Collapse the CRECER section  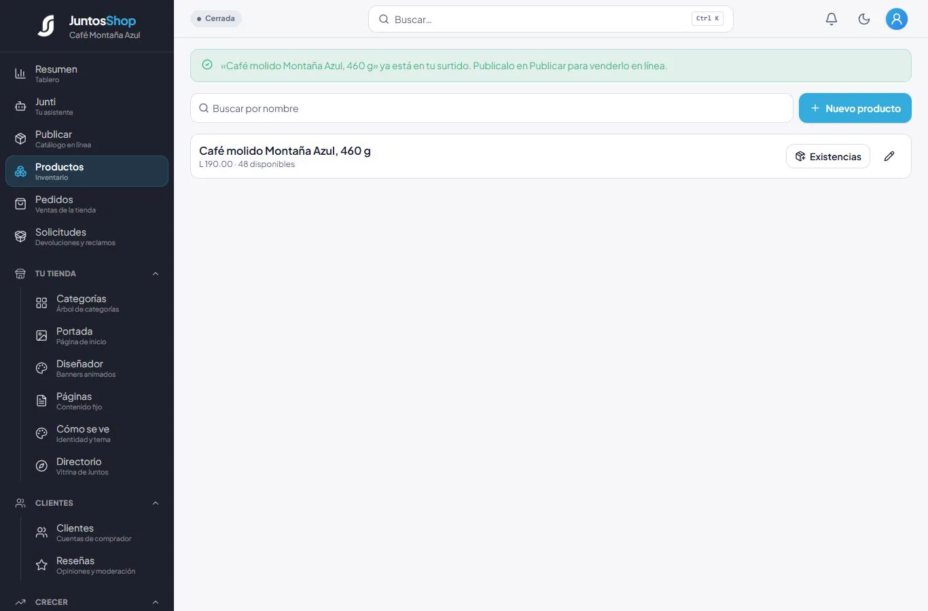click(87, 602)
